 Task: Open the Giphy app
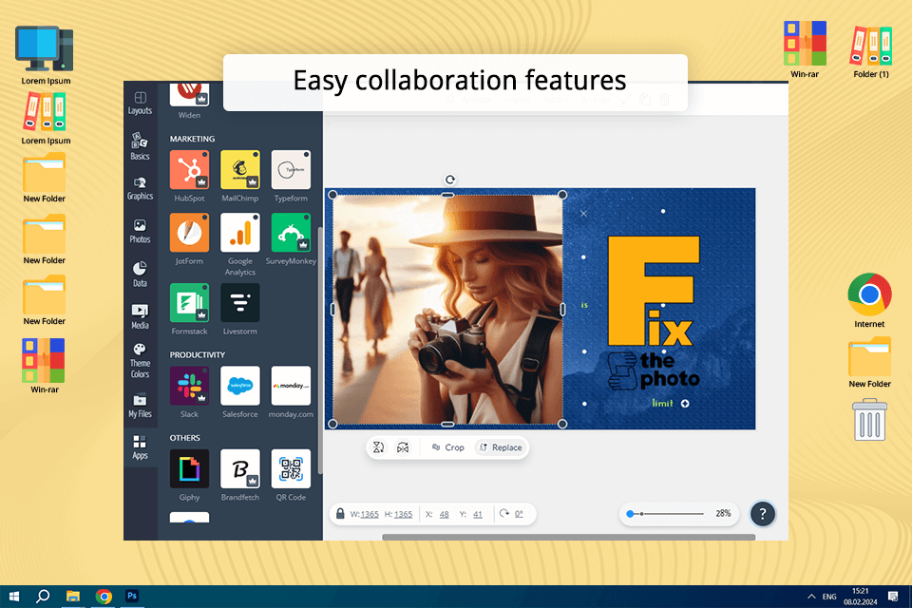coord(189,469)
